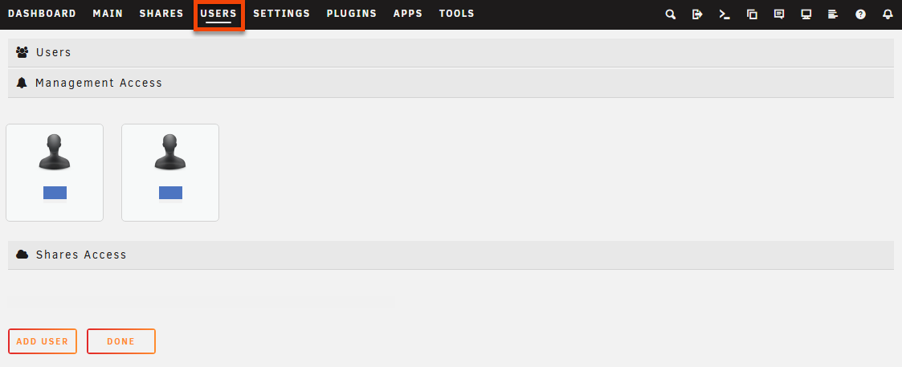Open the feedback speech bubble icon
Image resolution: width=902 pixels, height=367 pixels.
point(779,14)
